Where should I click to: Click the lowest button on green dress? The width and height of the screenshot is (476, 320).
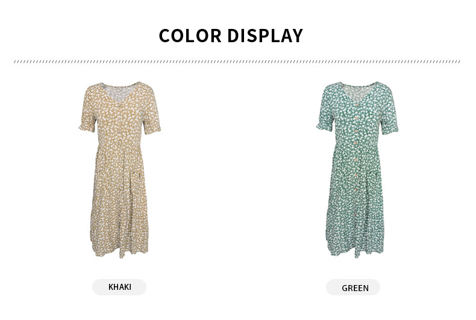tap(356, 215)
